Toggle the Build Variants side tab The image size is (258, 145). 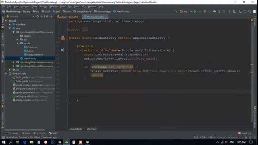2,120
